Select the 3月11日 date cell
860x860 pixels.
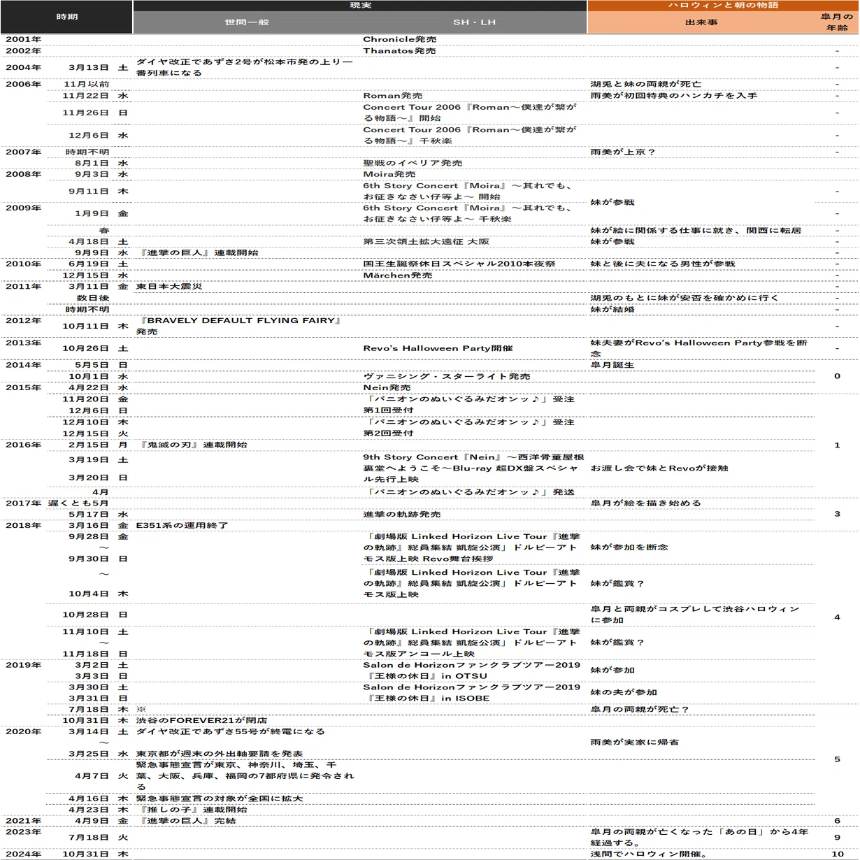click(x=89, y=287)
